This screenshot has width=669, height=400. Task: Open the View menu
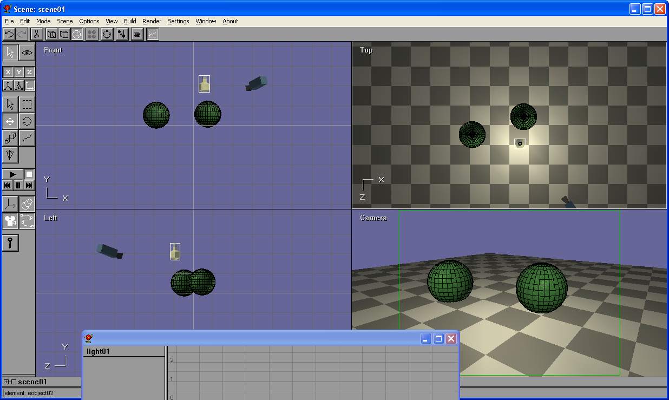pos(111,21)
